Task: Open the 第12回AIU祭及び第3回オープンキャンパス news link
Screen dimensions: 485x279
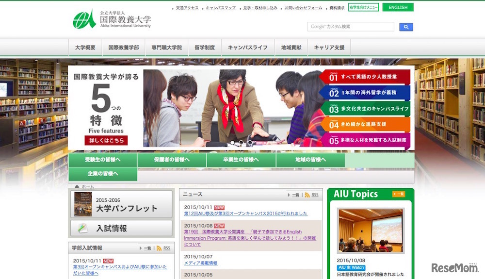Action: pos(245,213)
